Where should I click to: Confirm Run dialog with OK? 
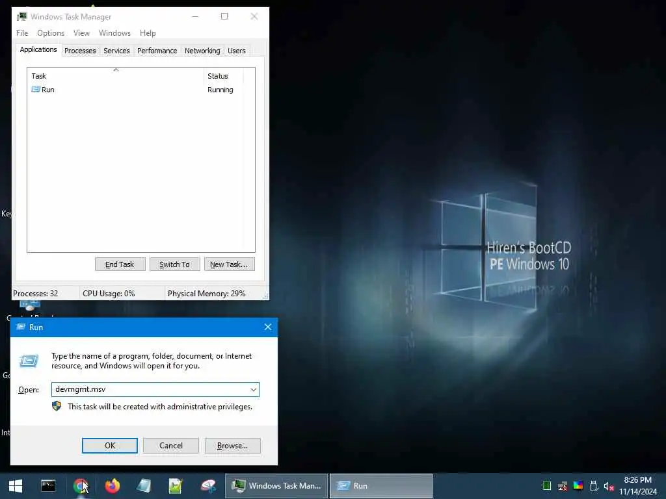click(x=109, y=446)
